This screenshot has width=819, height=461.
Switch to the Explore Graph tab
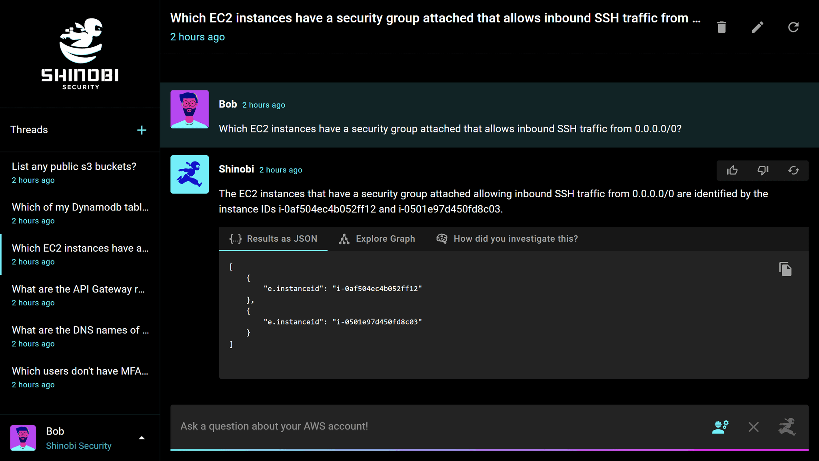(x=376, y=239)
